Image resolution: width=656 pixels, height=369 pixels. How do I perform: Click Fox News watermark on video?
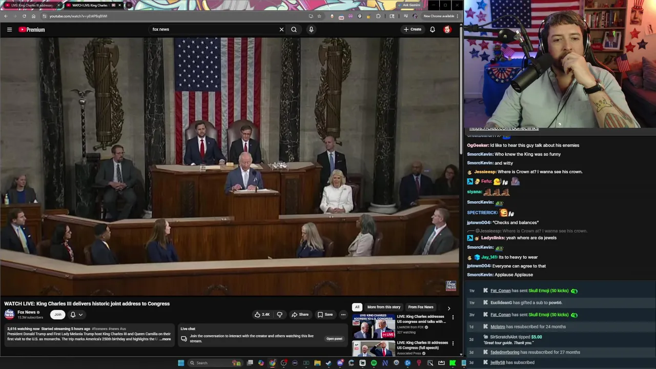coord(451,285)
